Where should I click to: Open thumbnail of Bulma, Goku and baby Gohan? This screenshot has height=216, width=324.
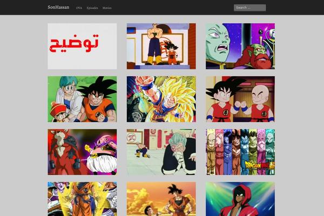click(x=82, y=99)
